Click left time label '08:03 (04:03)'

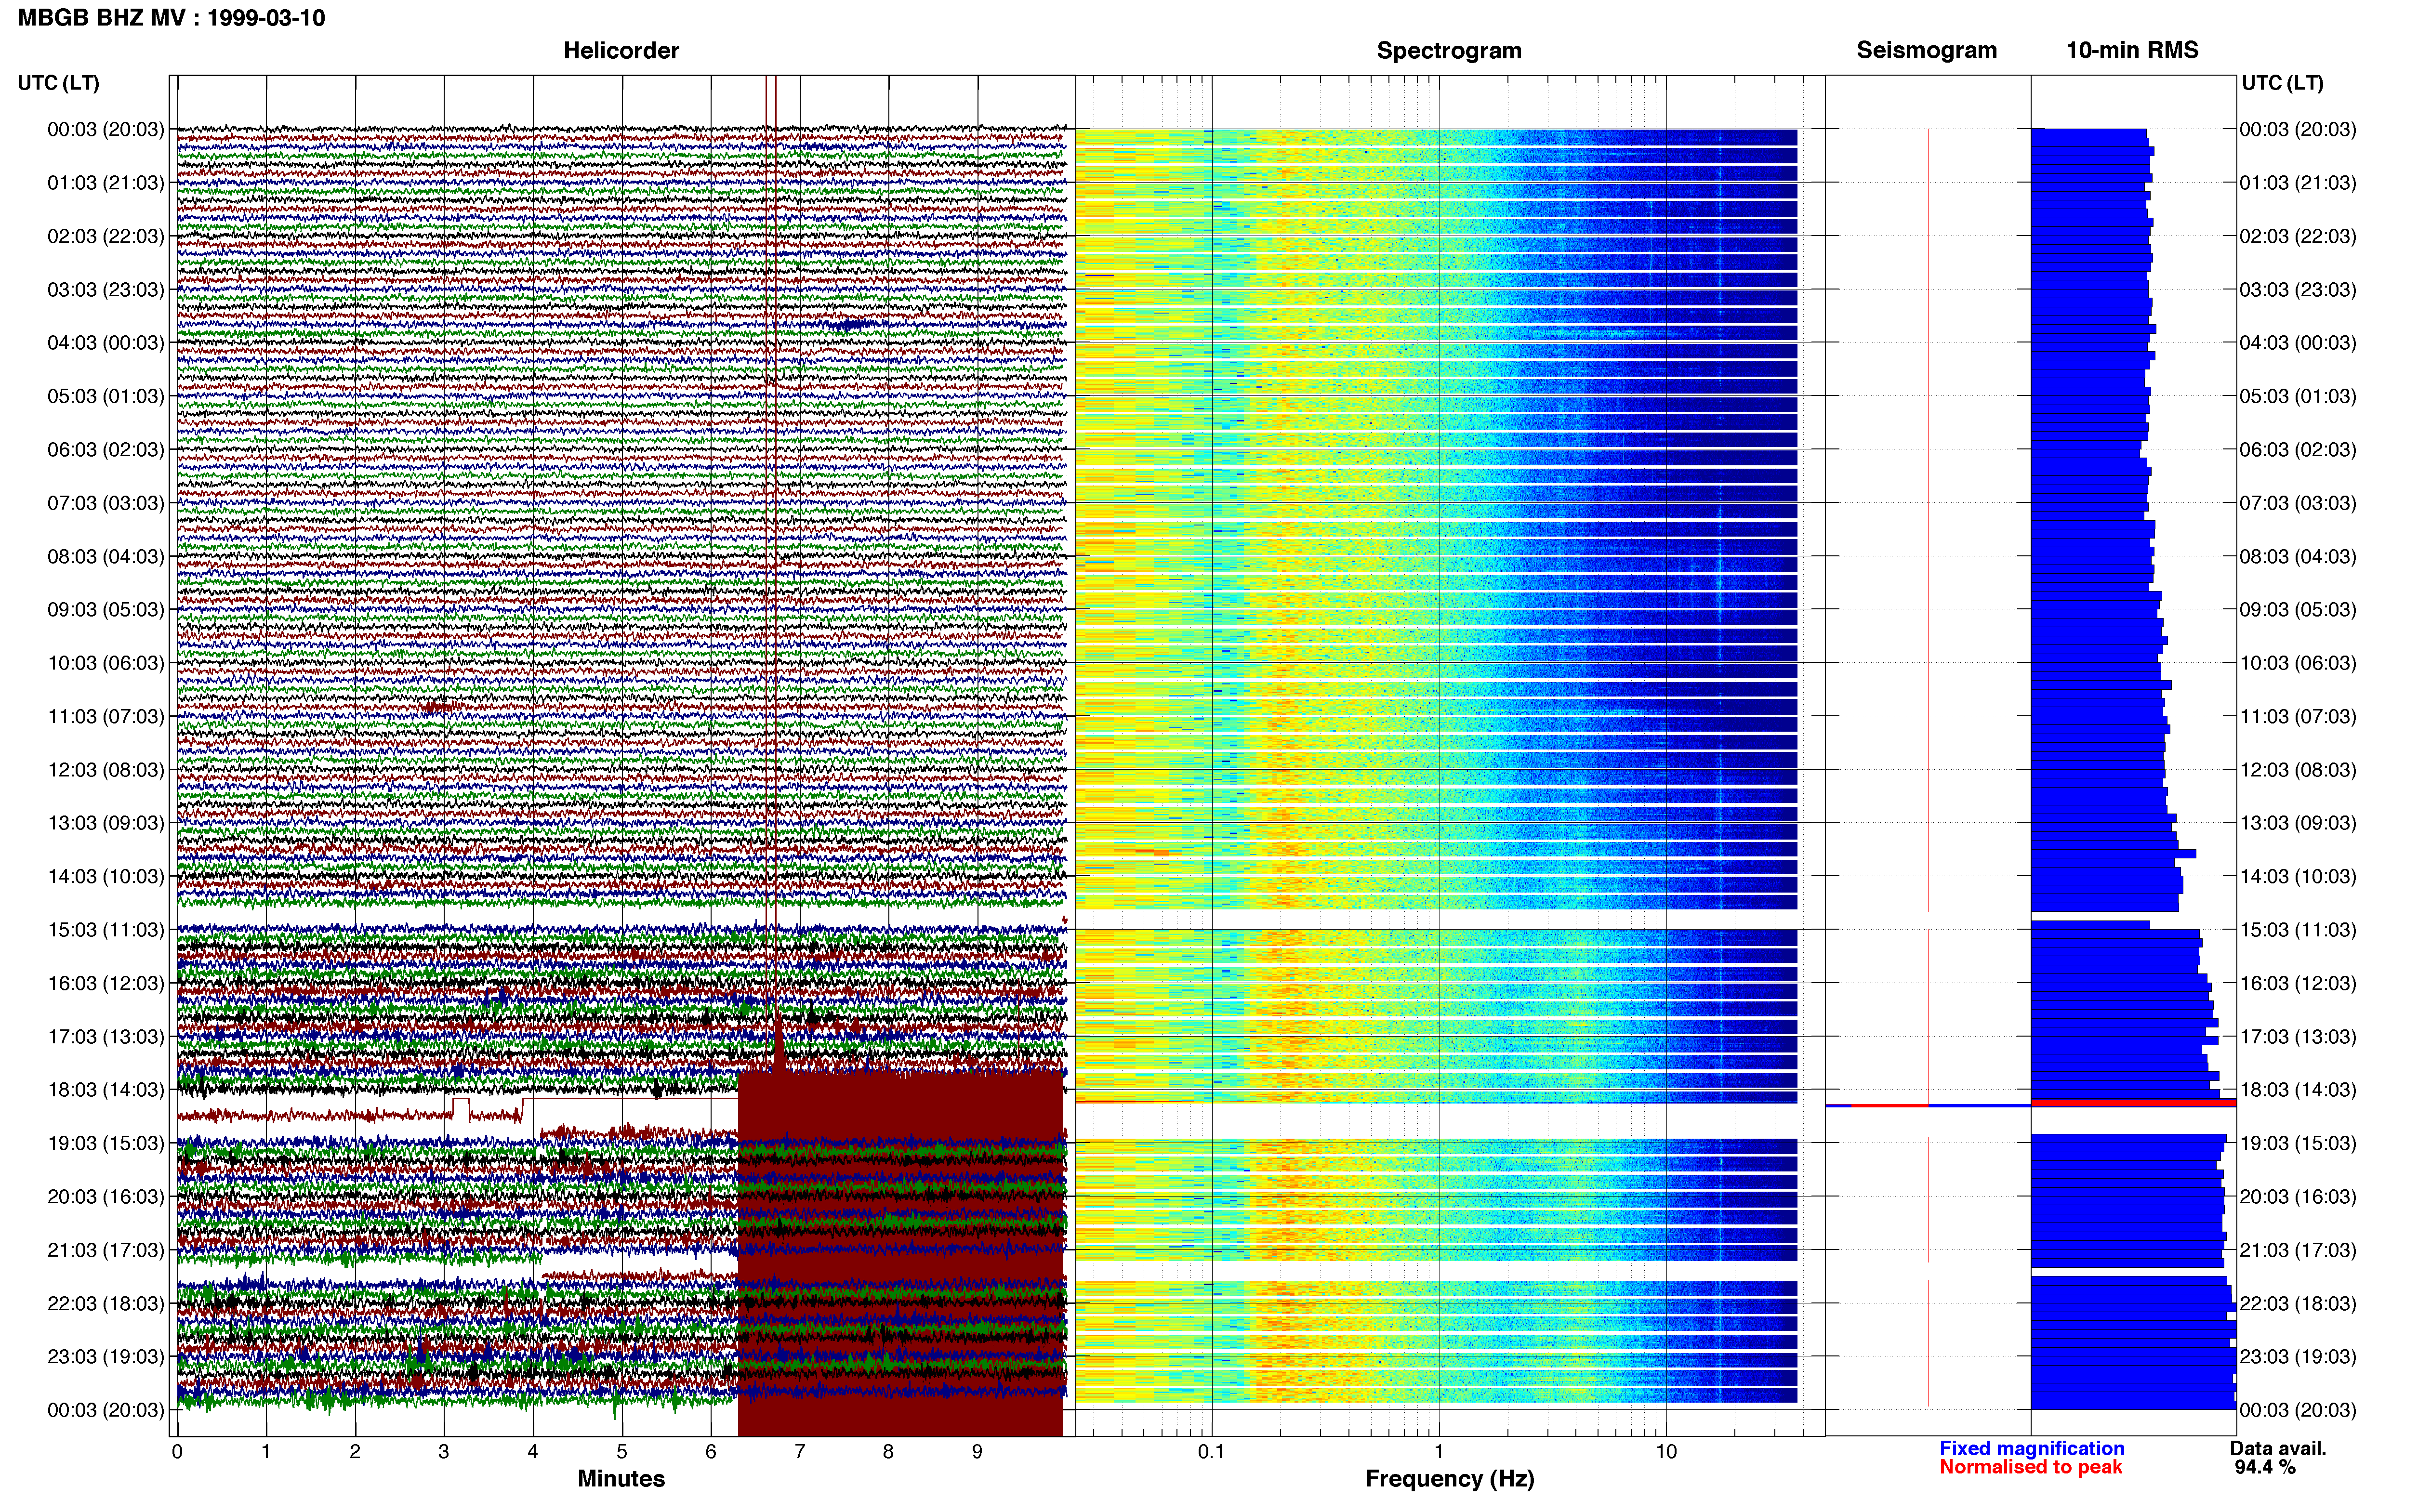[106, 556]
